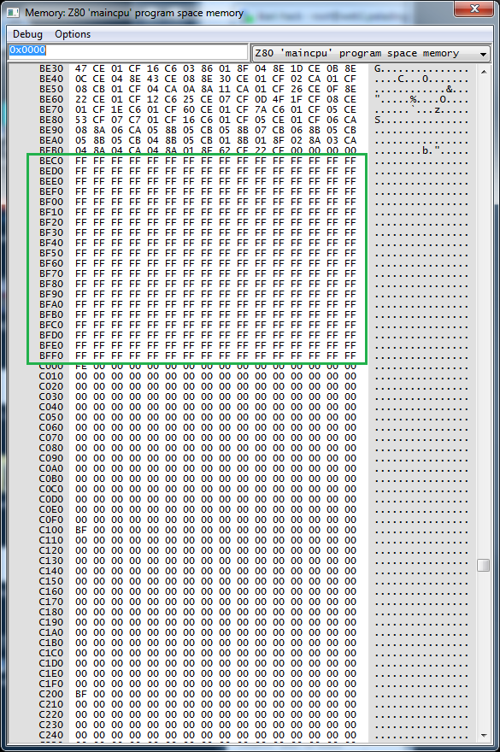The image size is (500, 752).
Task: Click byte BF at start of row C200
Action: pyautogui.click(x=81, y=694)
